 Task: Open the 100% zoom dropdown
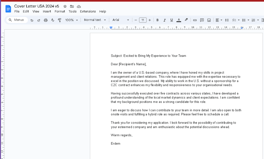(x=72, y=20)
